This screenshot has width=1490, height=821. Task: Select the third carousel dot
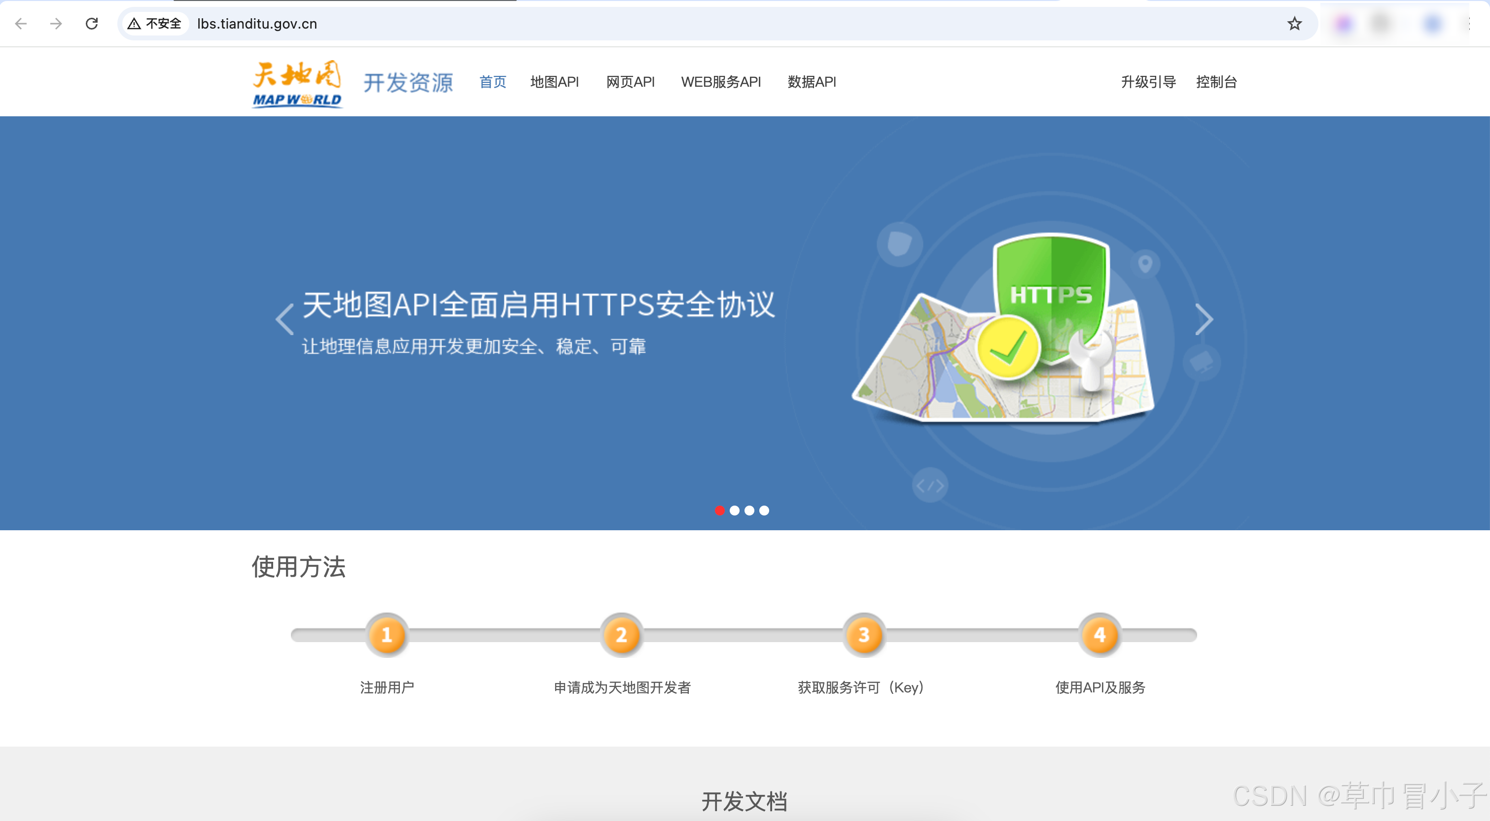point(749,511)
